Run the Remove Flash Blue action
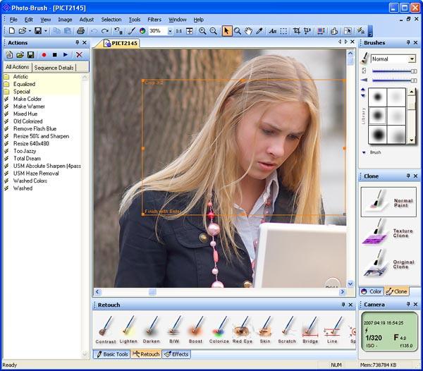Screen dimensions: 423x371 click(x=35, y=128)
